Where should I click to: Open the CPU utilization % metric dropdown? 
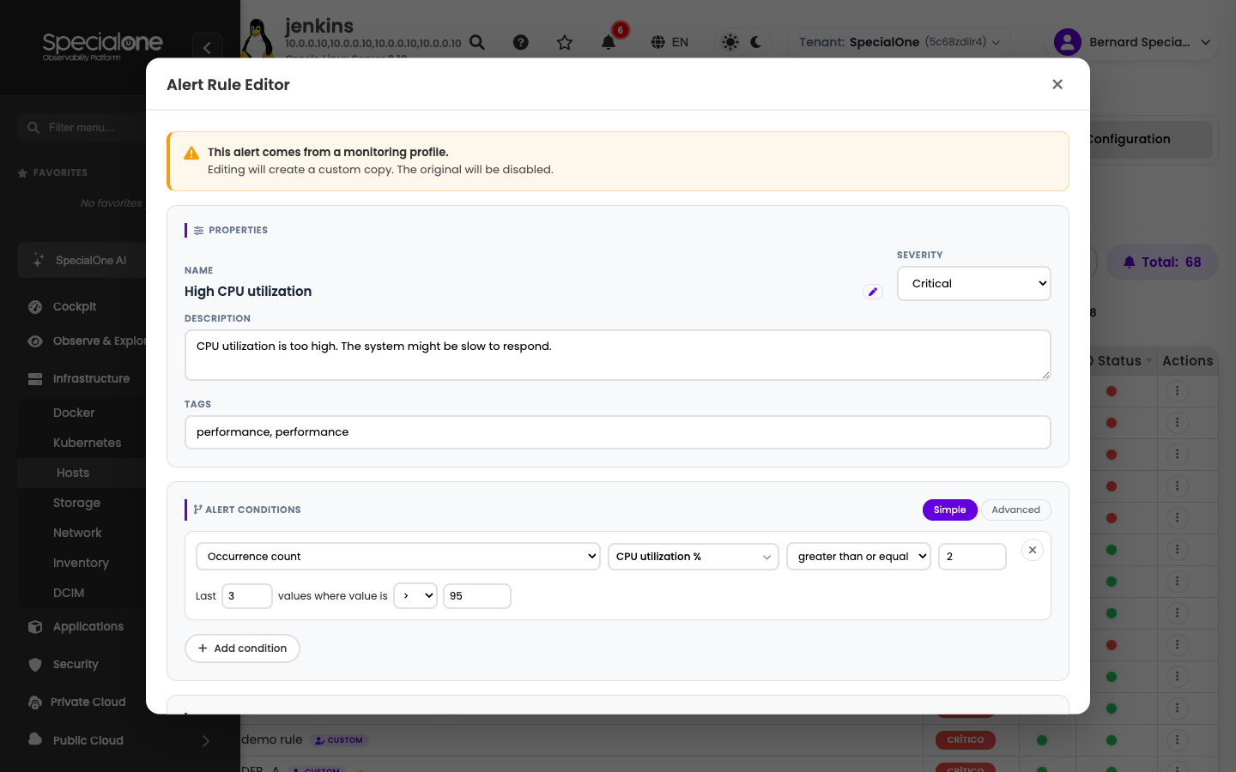tap(694, 557)
